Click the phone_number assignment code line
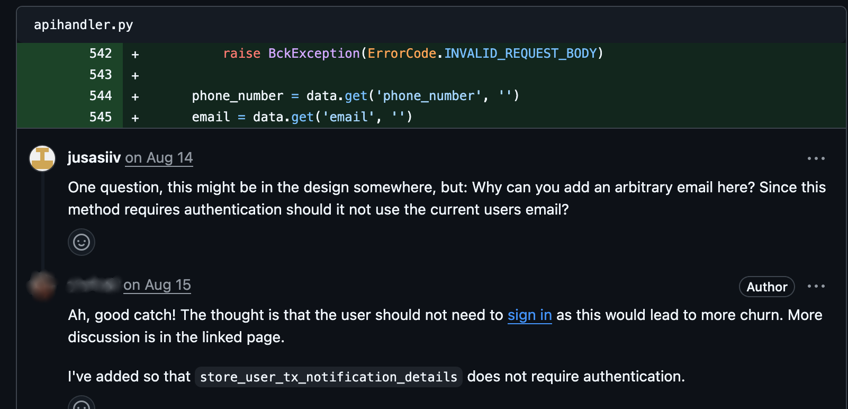Image resolution: width=848 pixels, height=409 pixels. click(355, 96)
